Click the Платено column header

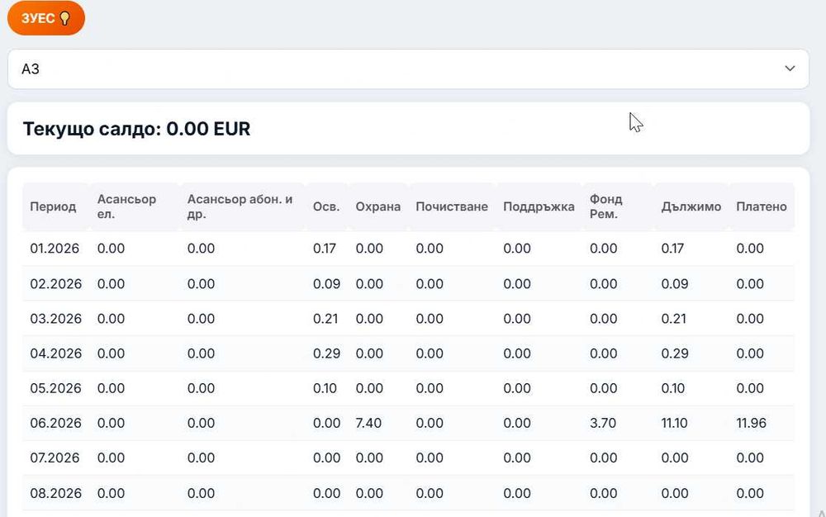762,206
